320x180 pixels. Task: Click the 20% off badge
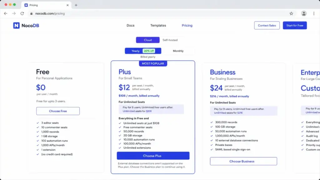point(149,51)
